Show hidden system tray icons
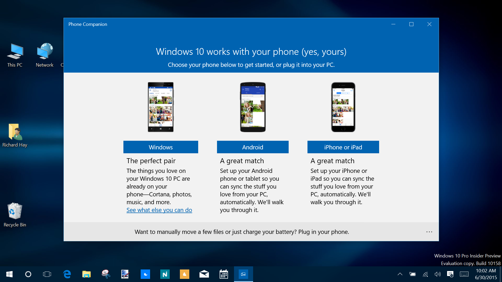502x282 pixels. [400, 274]
